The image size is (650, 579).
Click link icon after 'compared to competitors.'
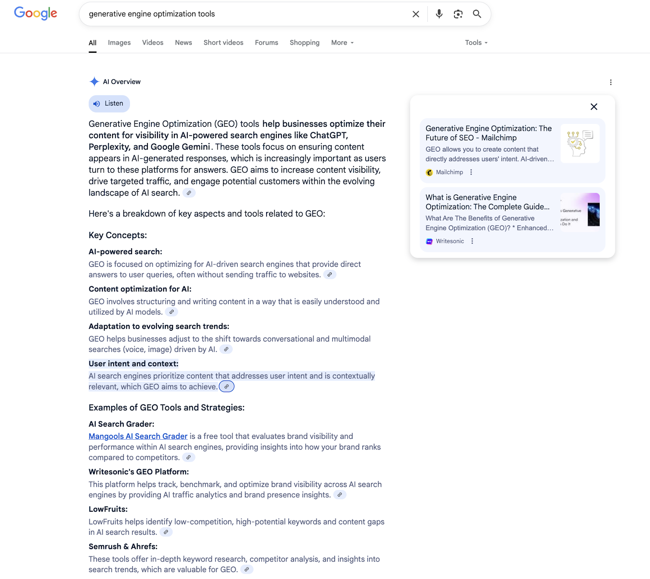click(188, 458)
